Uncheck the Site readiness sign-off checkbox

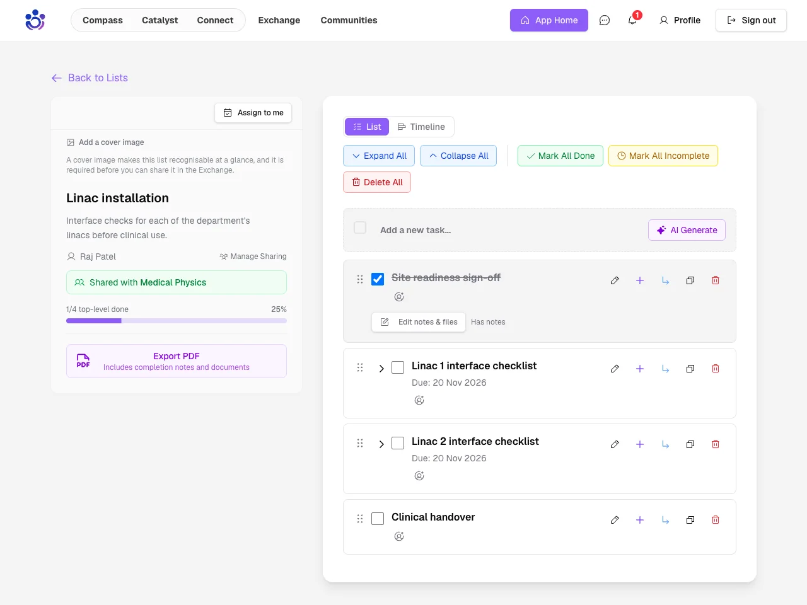click(x=378, y=279)
